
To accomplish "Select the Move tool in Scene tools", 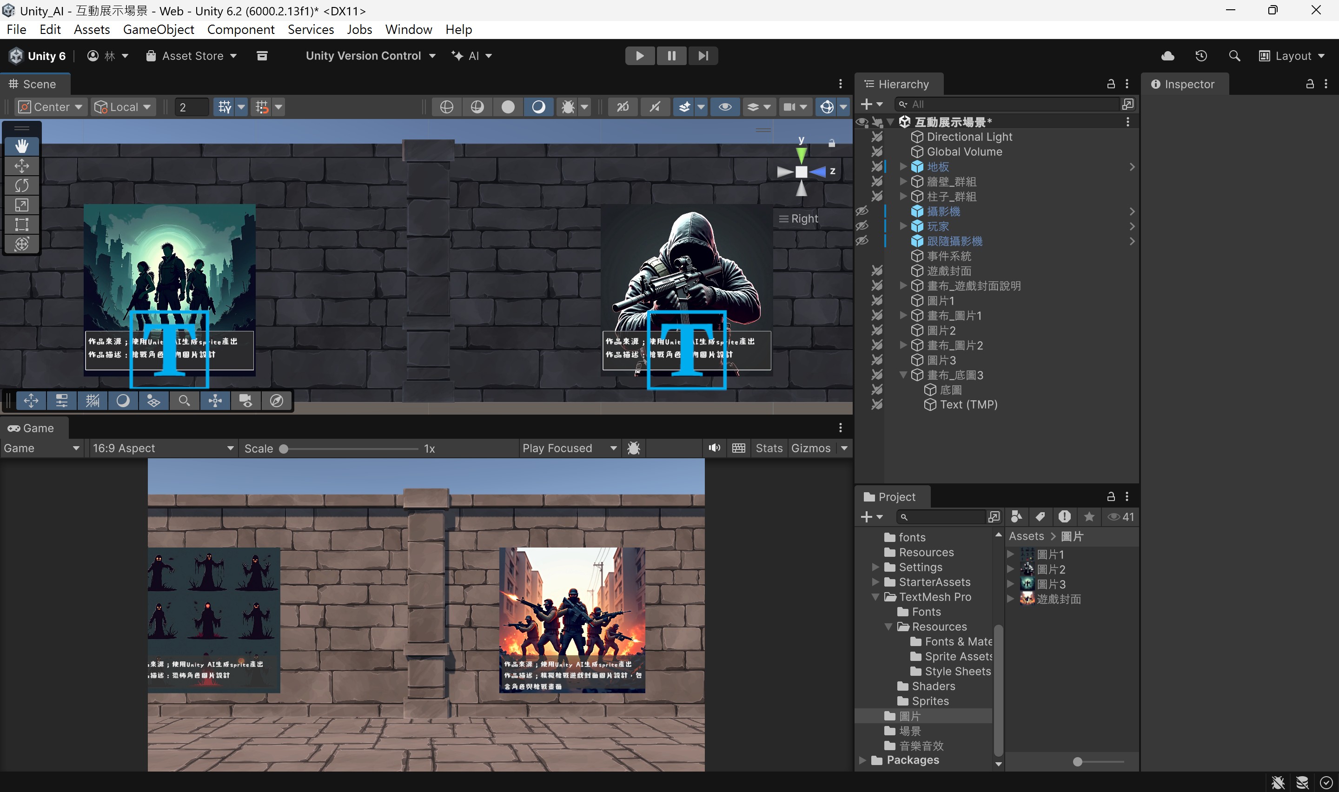I will pyautogui.click(x=22, y=165).
